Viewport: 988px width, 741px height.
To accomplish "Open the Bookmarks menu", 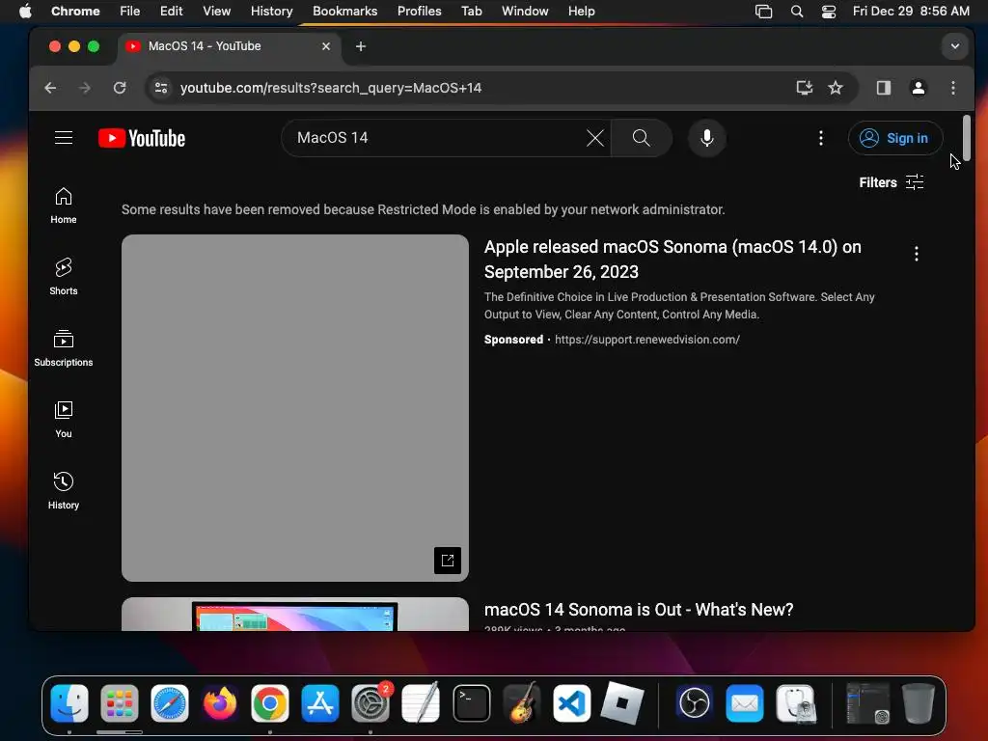I will tap(344, 12).
